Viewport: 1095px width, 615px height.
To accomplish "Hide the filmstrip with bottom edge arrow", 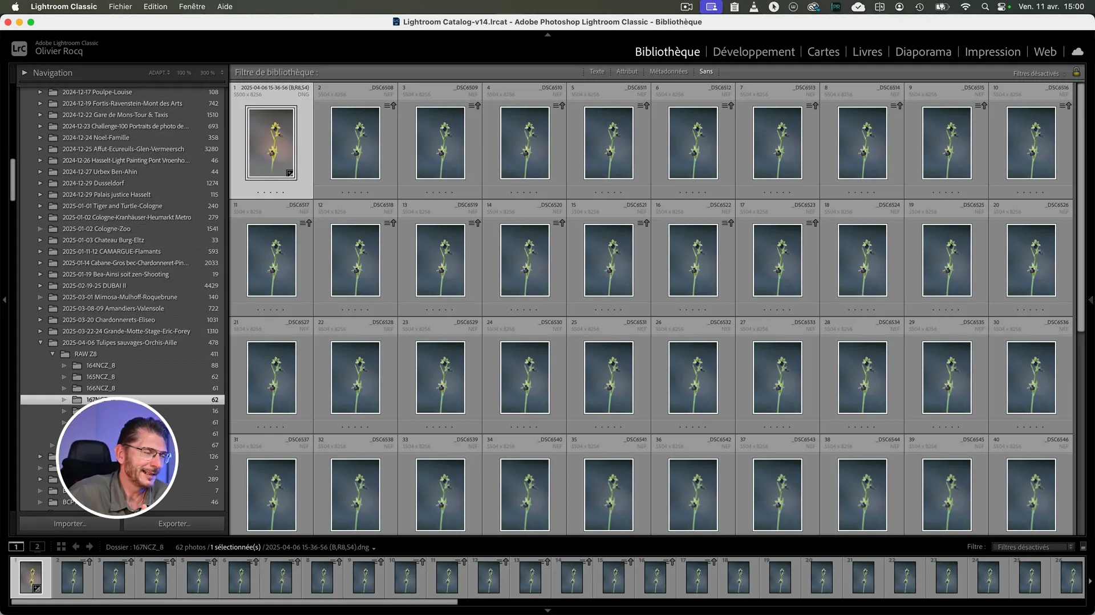I will pos(547,610).
